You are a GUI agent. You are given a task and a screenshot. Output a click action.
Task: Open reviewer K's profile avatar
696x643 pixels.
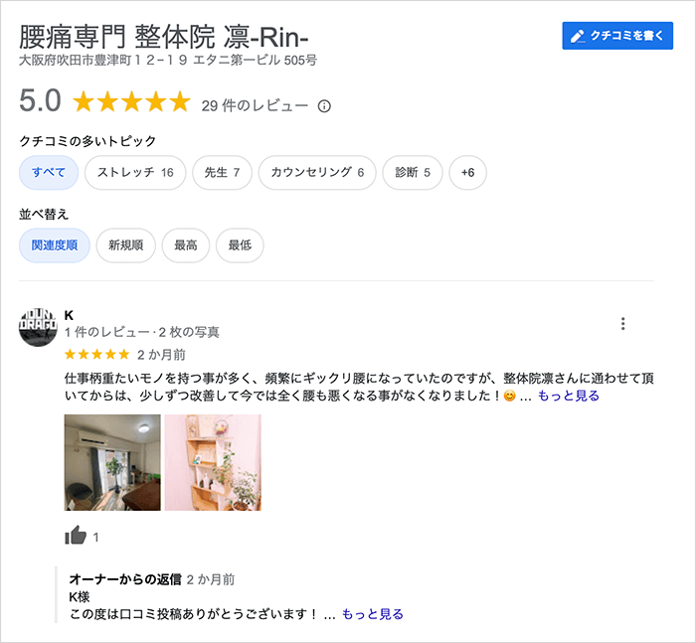(x=38, y=327)
